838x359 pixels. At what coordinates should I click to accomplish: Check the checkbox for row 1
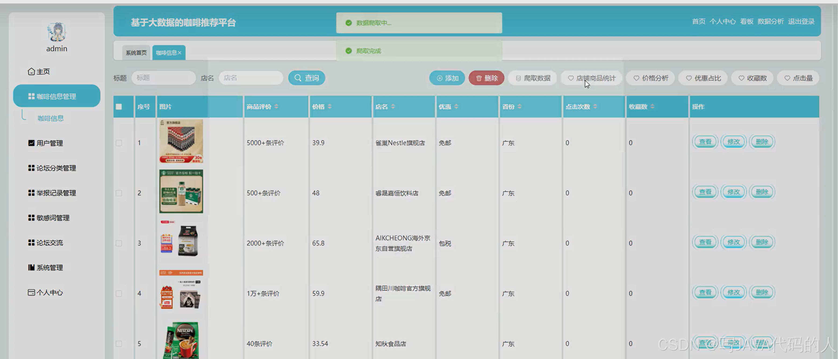(119, 143)
